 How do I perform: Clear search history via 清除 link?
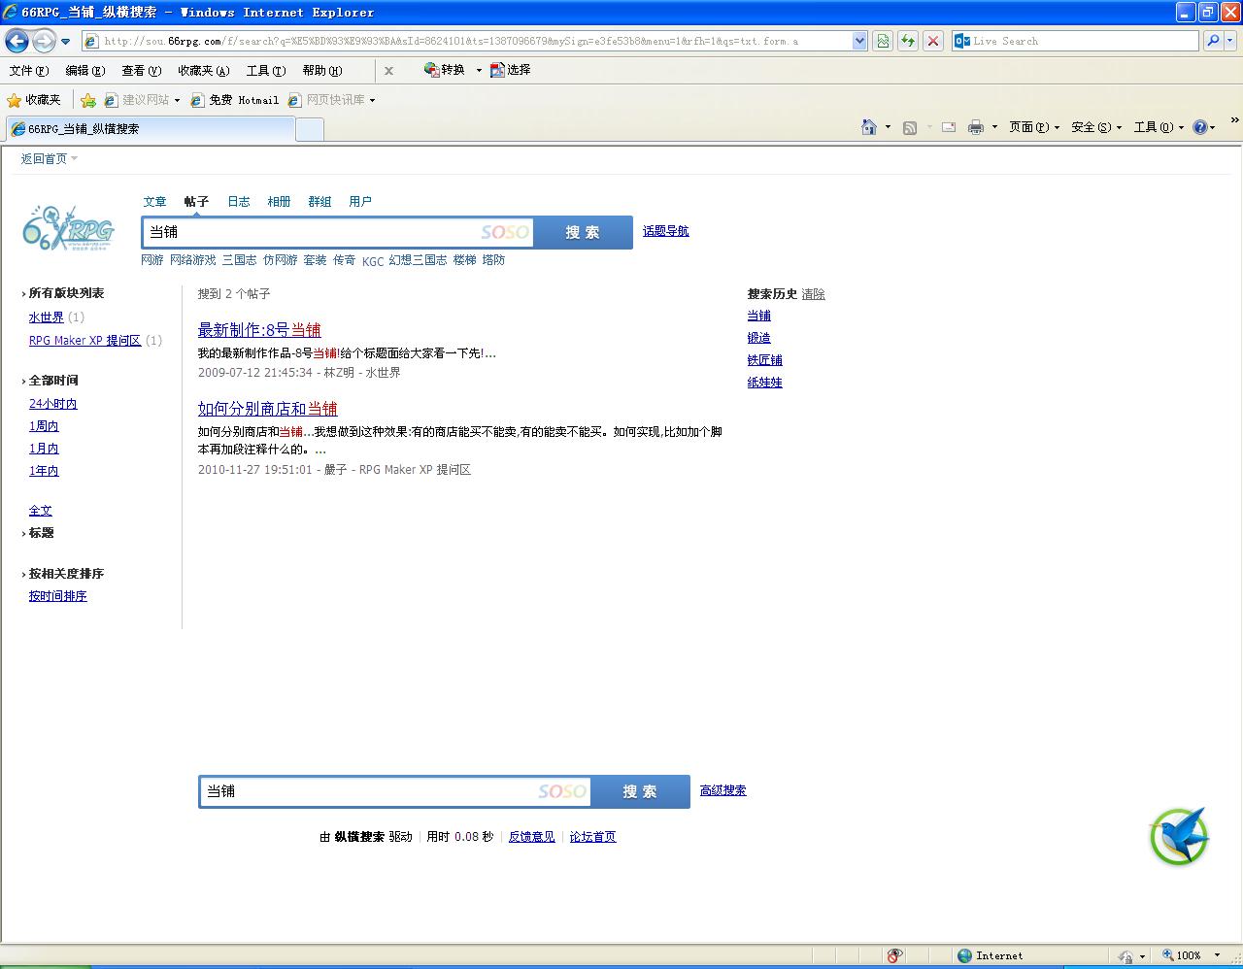[814, 294]
